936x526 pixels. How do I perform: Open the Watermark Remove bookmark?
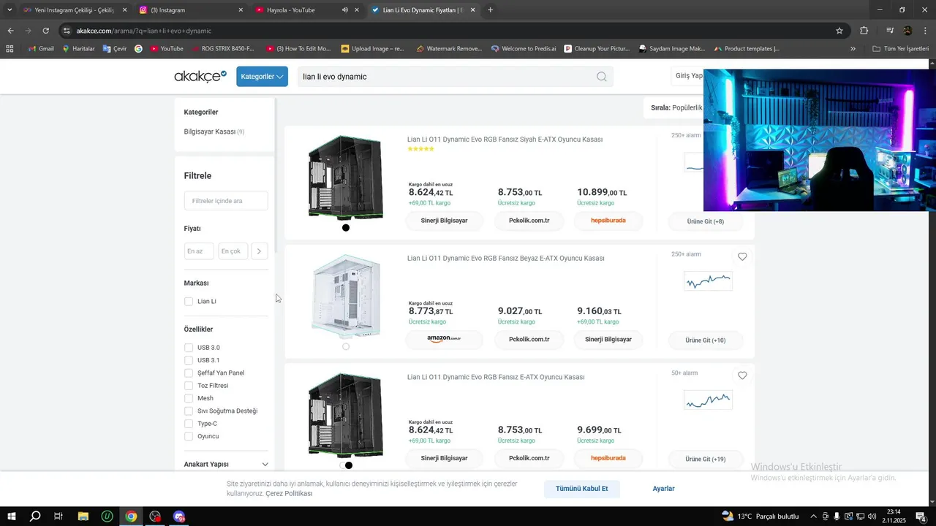448,49
